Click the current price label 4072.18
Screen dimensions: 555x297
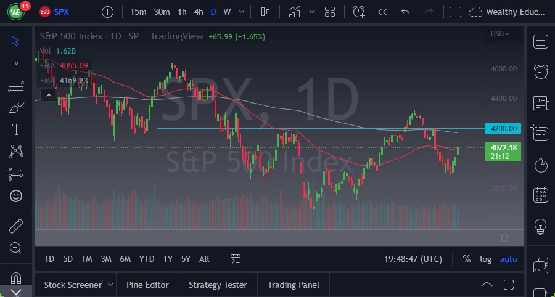503,152
